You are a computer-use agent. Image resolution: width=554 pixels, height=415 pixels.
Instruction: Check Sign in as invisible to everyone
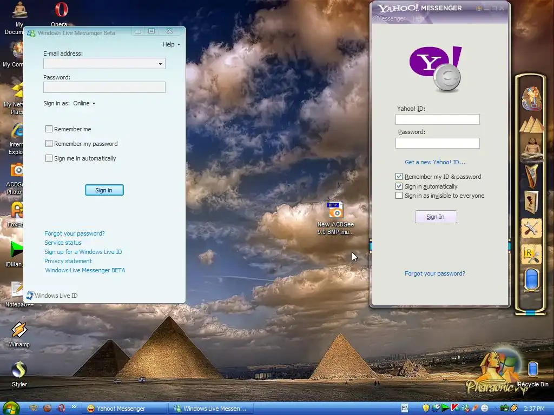click(x=399, y=196)
